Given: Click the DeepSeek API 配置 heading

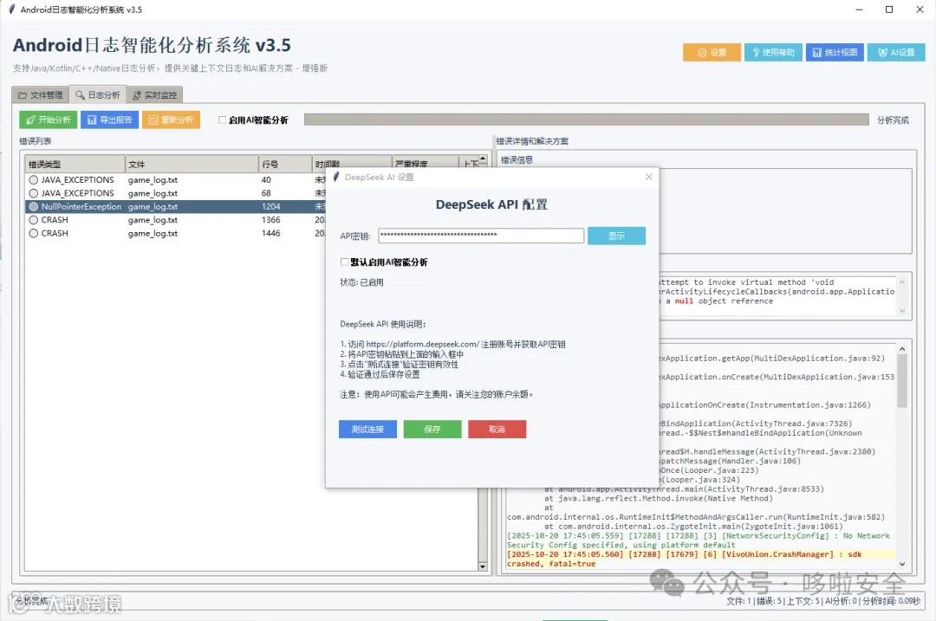Looking at the screenshot, I should coord(491,204).
